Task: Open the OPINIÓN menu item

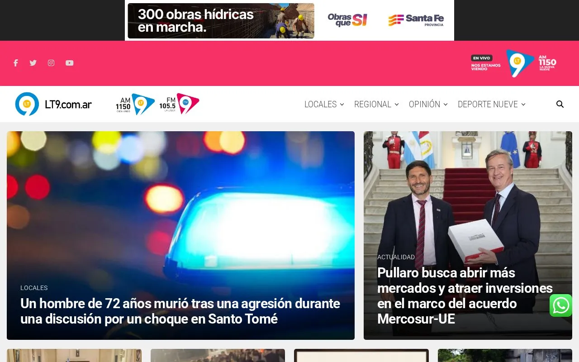Action: click(x=424, y=105)
